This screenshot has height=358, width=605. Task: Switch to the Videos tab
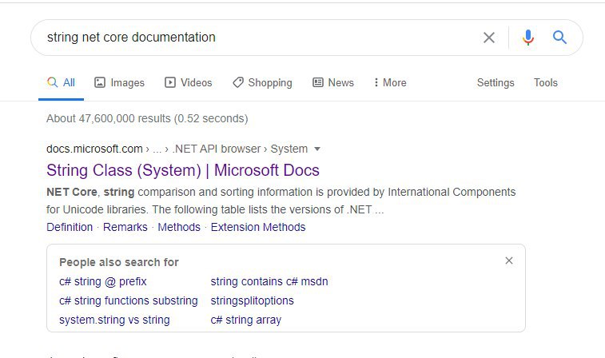(189, 82)
